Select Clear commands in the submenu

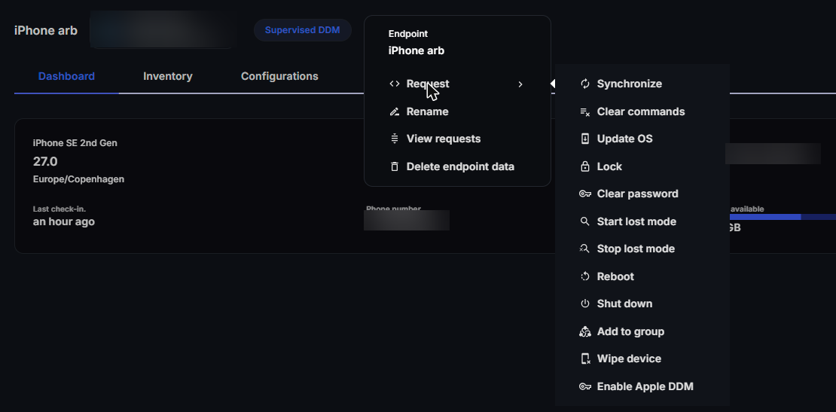642,111
